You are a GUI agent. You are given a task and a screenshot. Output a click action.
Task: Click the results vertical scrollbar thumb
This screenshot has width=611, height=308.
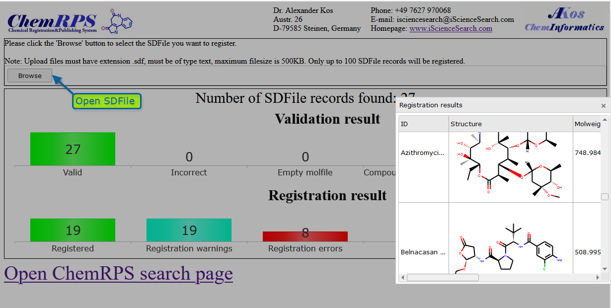coord(605,197)
